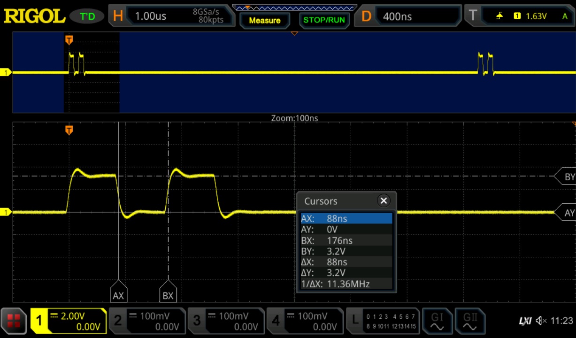Open the L logic analyzer channels panel
Screen dimensions: 576x338
click(383, 321)
